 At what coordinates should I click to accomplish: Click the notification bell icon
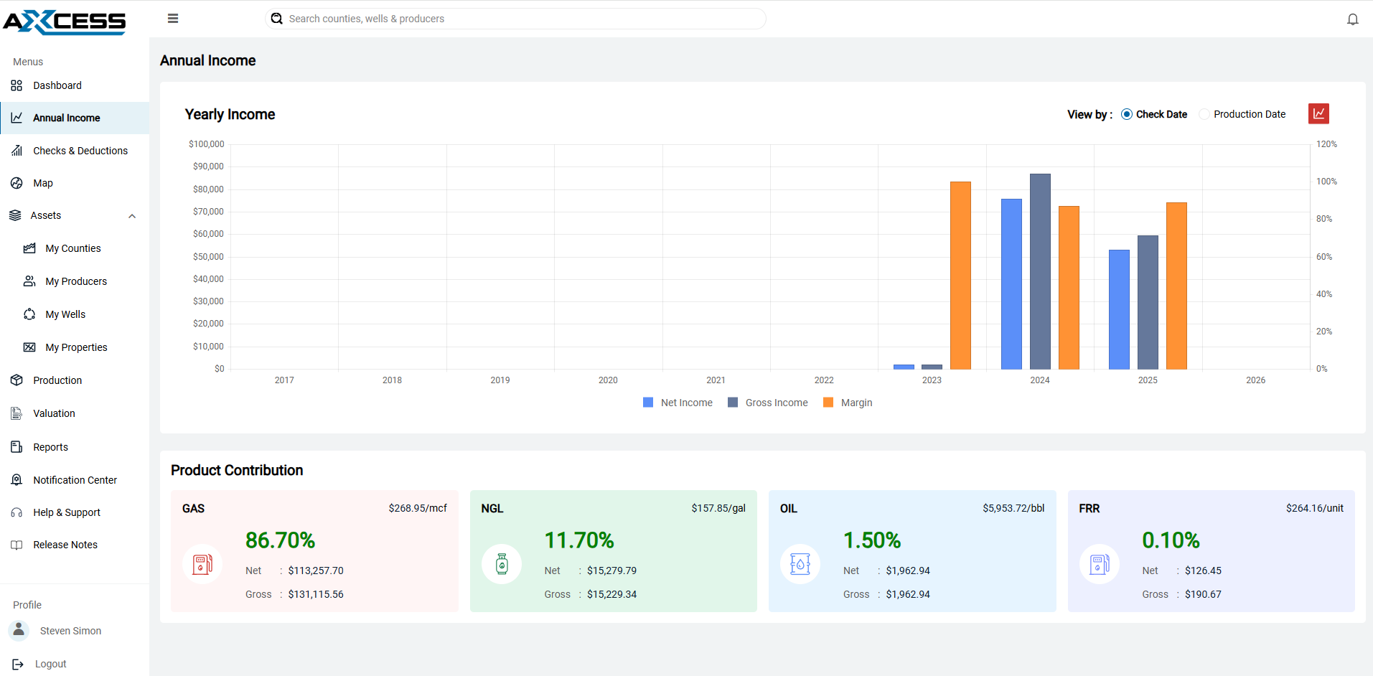click(x=1352, y=19)
